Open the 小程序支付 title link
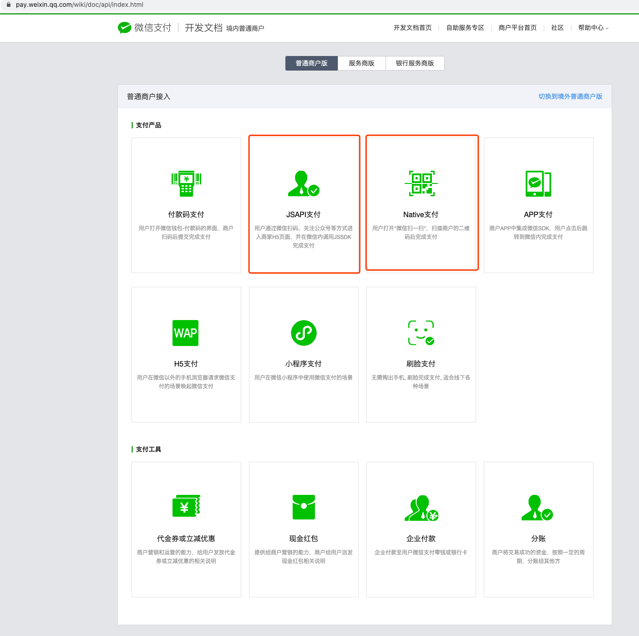The width and height of the screenshot is (639, 636). coord(304,364)
